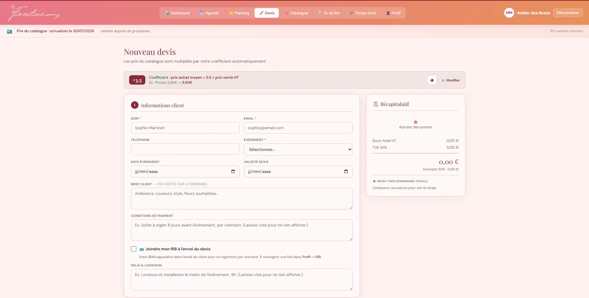This screenshot has height=298, width=589.
Task: Open the Date événement calendar picker
Action: [x=233, y=171]
